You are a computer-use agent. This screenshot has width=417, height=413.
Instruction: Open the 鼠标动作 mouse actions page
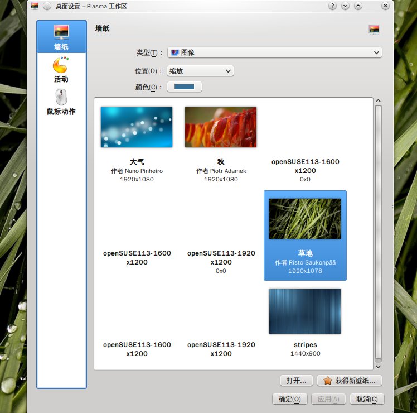61,102
